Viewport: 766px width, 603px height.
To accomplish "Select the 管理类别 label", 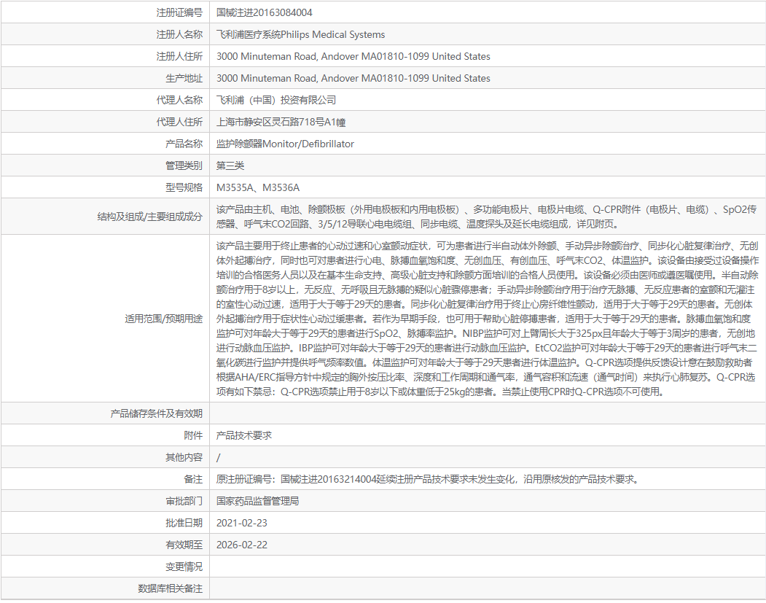I will [184, 166].
